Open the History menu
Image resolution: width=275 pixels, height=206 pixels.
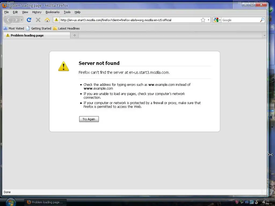tap(37, 12)
